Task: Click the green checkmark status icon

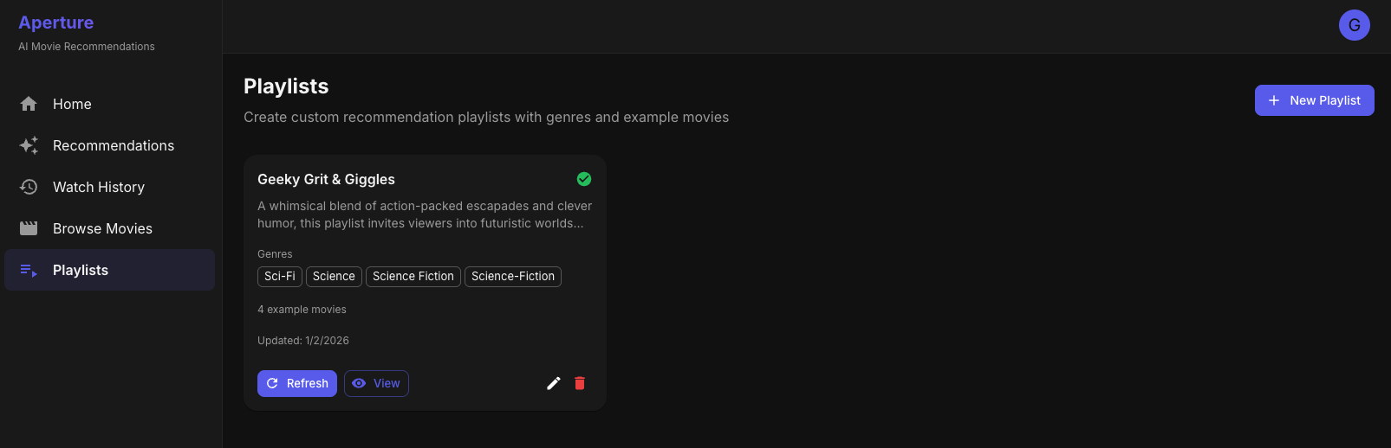Action: (x=584, y=179)
